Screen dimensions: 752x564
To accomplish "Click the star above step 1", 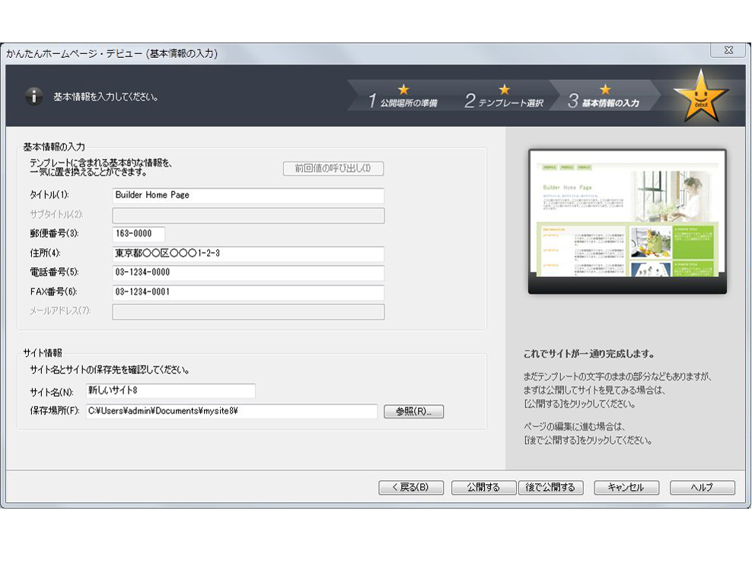I will [403, 89].
